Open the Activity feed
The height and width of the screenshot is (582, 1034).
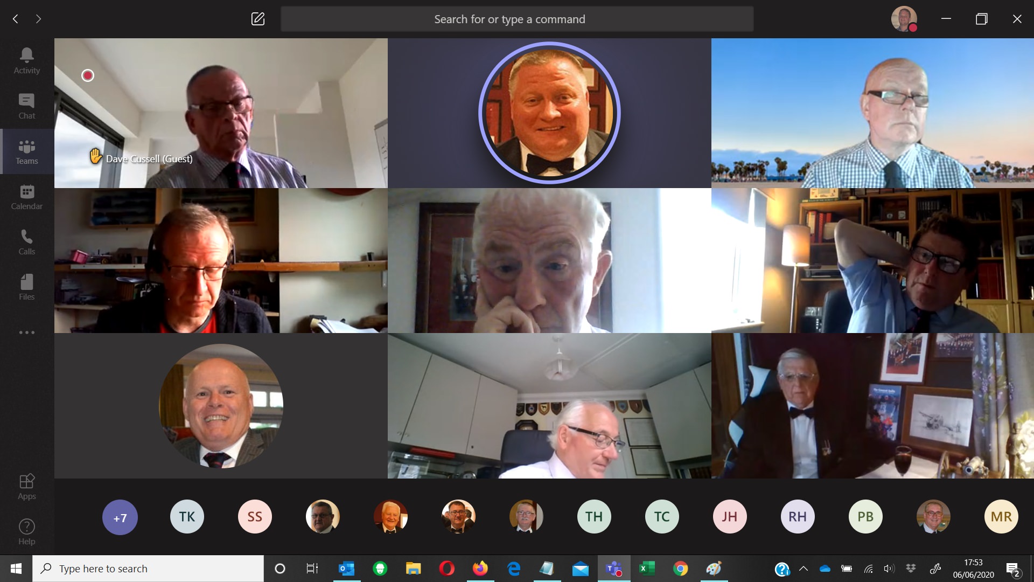(26, 60)
